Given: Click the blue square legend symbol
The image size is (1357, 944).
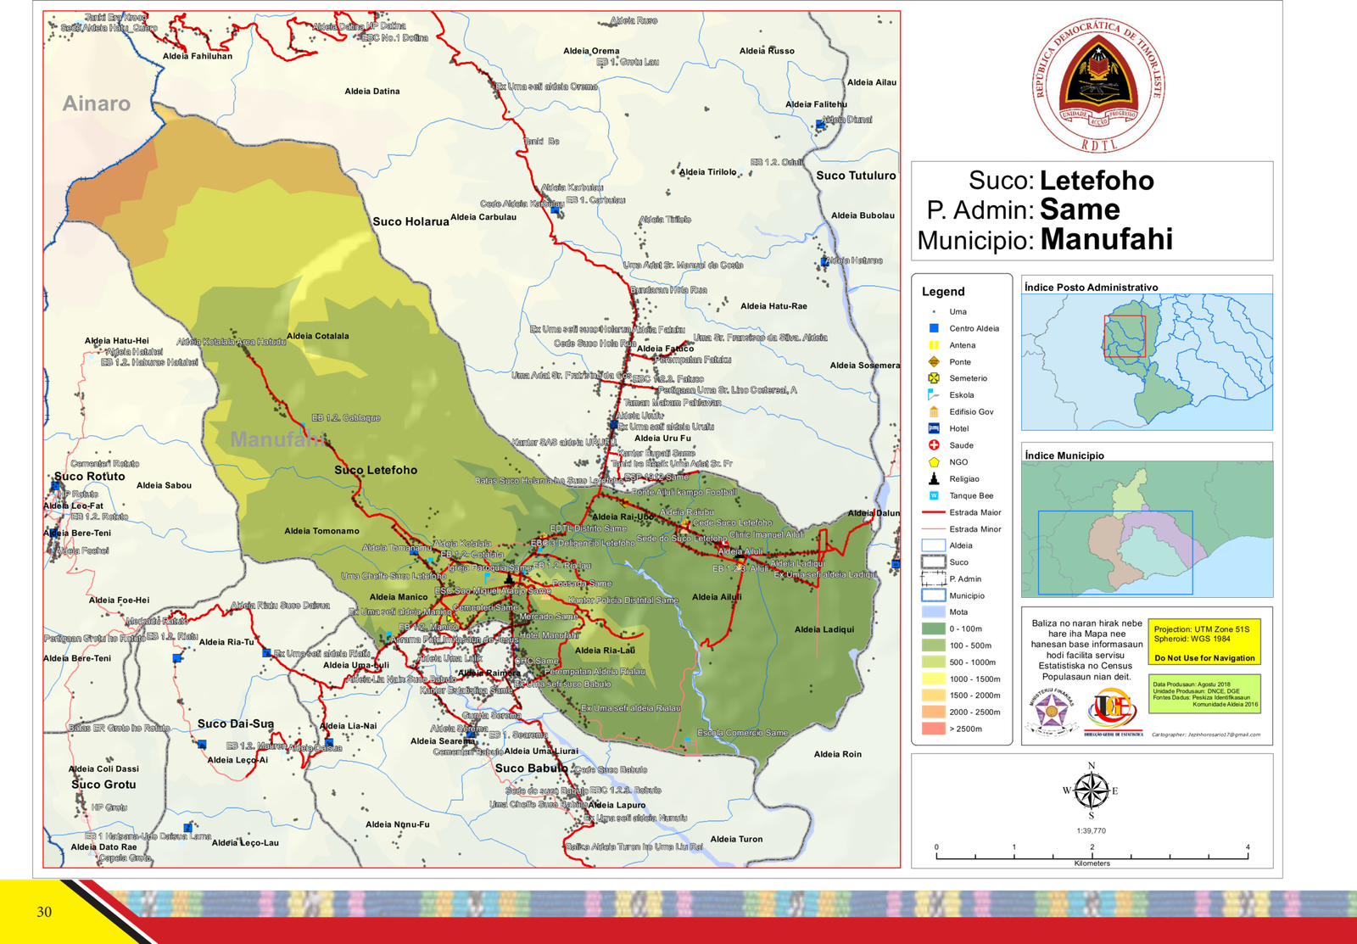Looking at the screenshot, I should tap(934, 328).
